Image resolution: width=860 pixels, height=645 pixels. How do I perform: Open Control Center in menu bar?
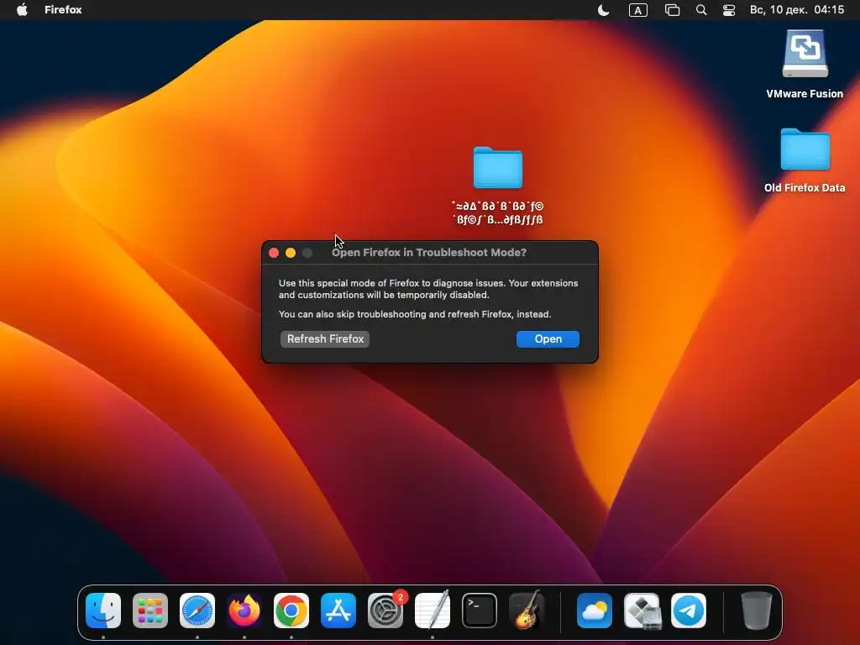pyautogui.click(x=729, y=10)
